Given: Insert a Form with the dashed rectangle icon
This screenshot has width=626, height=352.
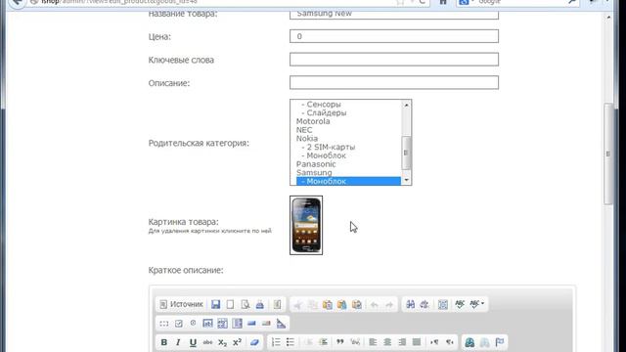Looking at the screenshot, I should click(164, 324).
